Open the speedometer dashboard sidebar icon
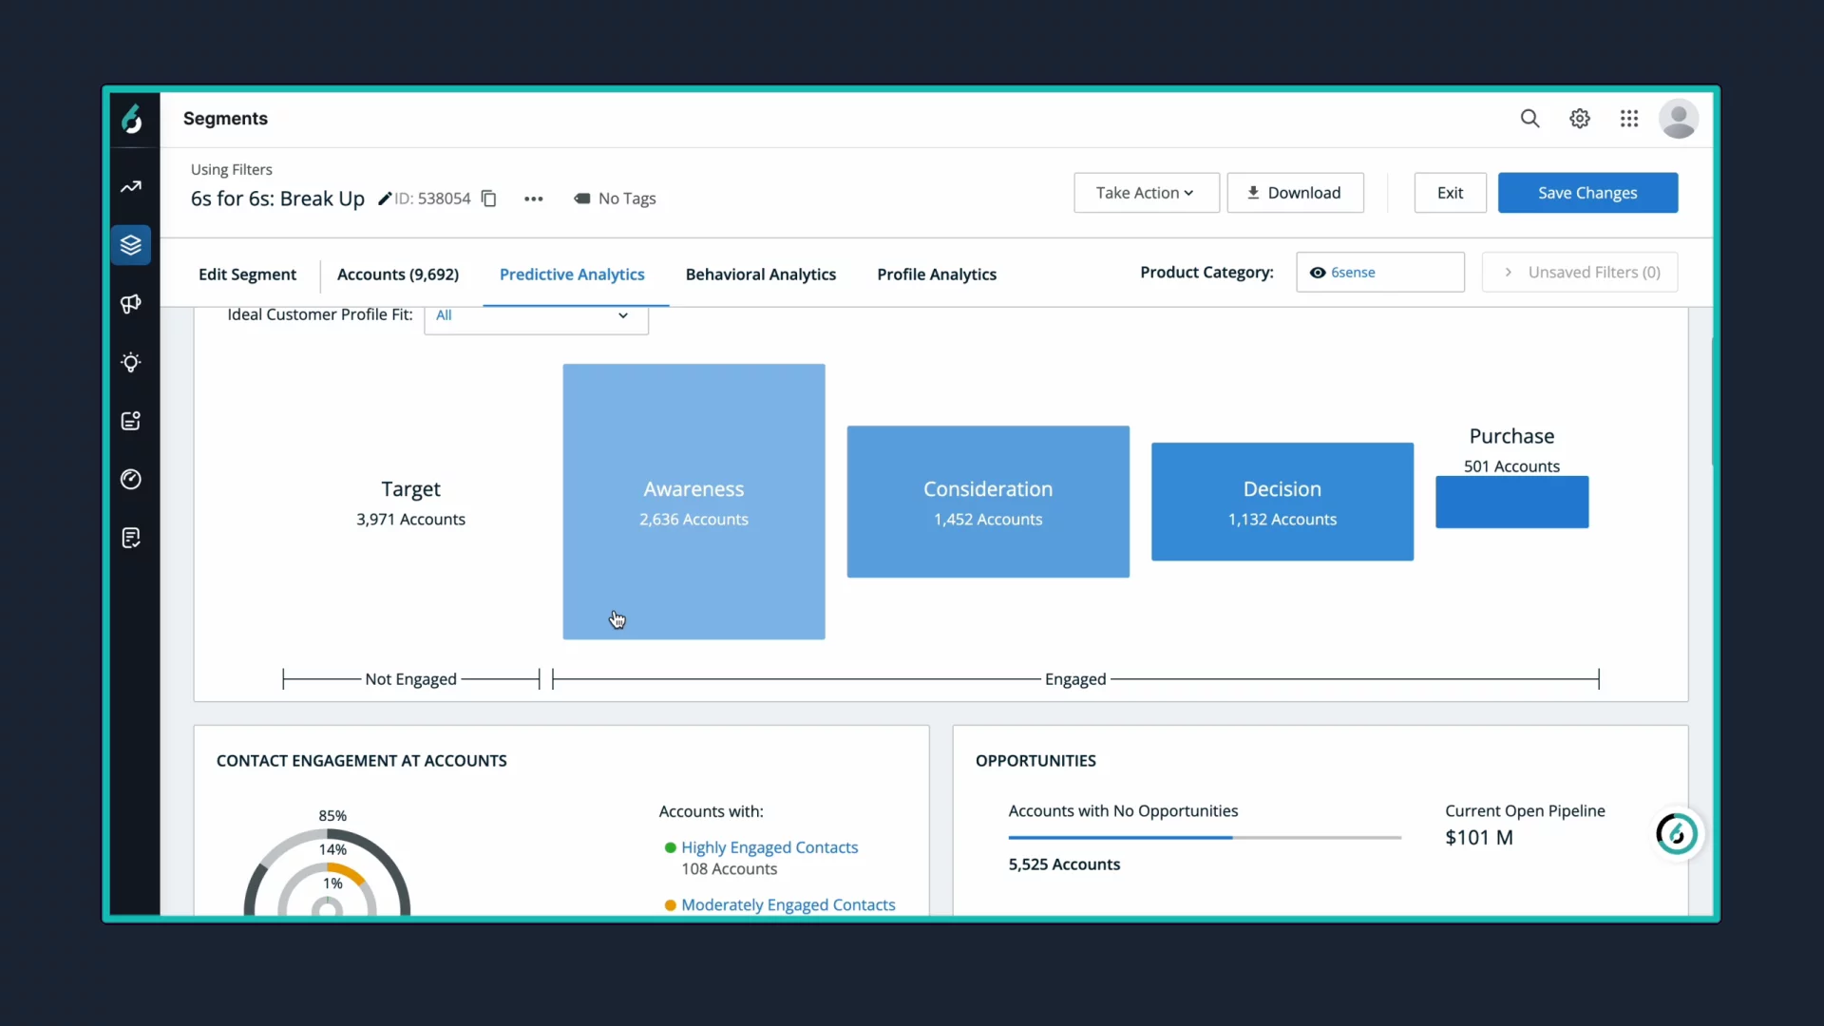 point(131,480)
